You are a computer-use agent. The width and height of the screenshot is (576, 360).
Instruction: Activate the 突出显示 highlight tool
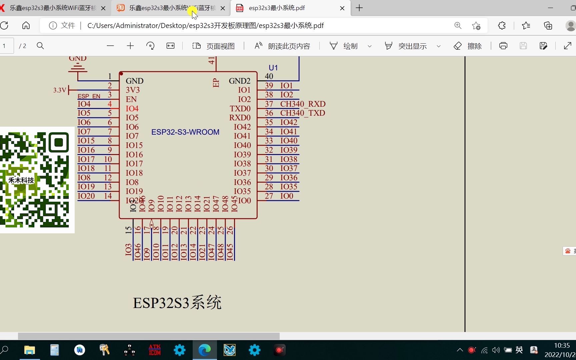(x=406, y=46)
